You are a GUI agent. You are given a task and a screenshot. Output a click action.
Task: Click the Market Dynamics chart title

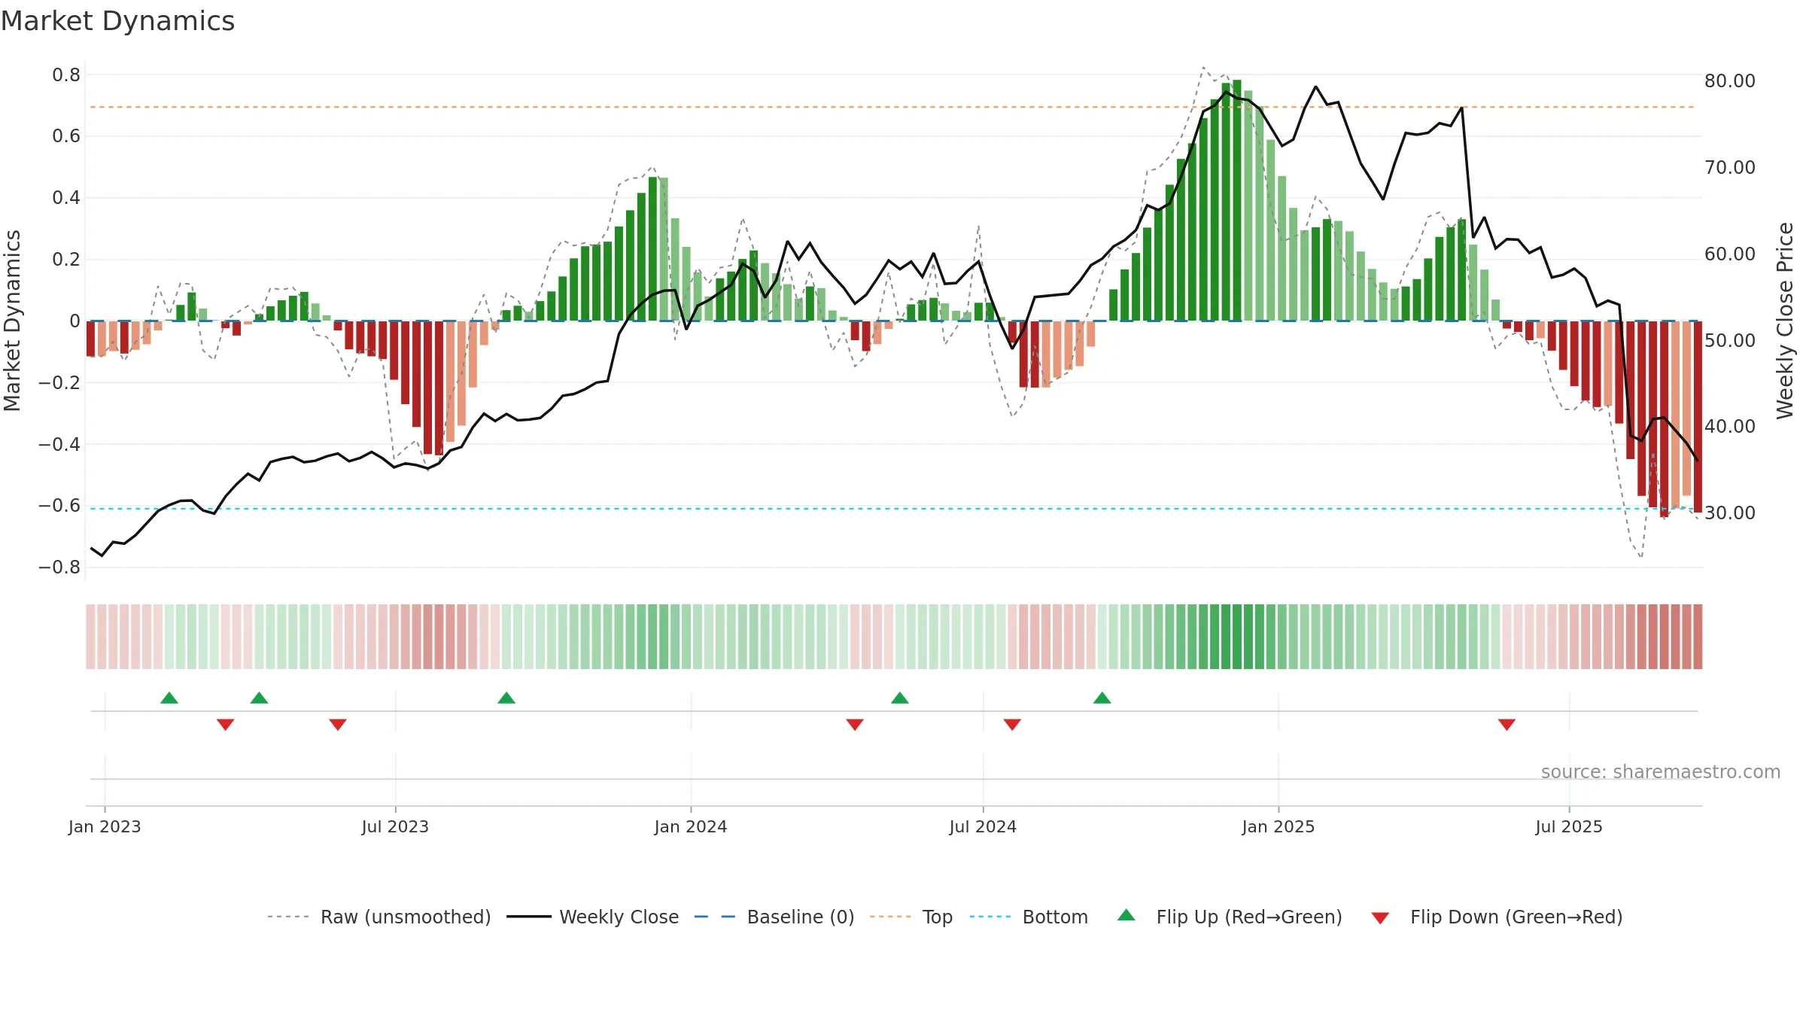click(x=117, y=21)
